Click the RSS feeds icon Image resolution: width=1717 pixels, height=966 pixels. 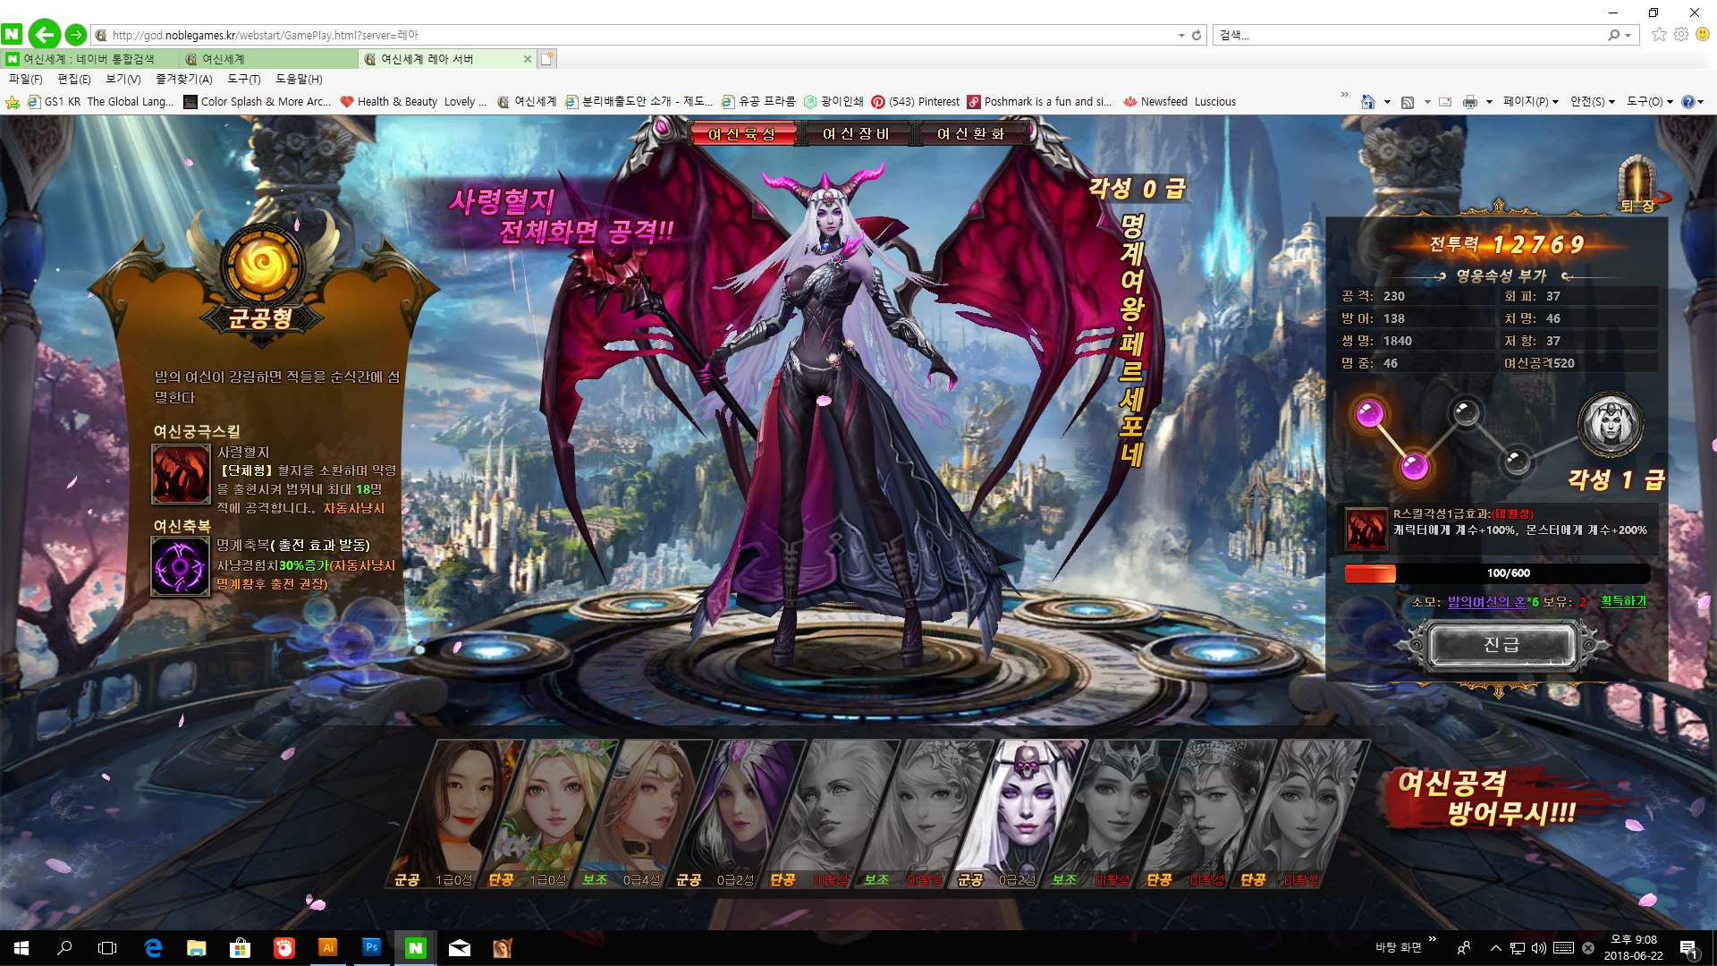coord(1408,102)
